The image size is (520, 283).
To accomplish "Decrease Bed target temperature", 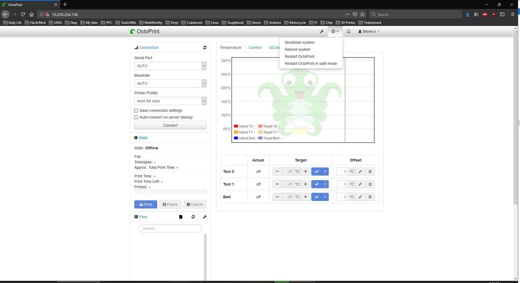I will 277,197.
